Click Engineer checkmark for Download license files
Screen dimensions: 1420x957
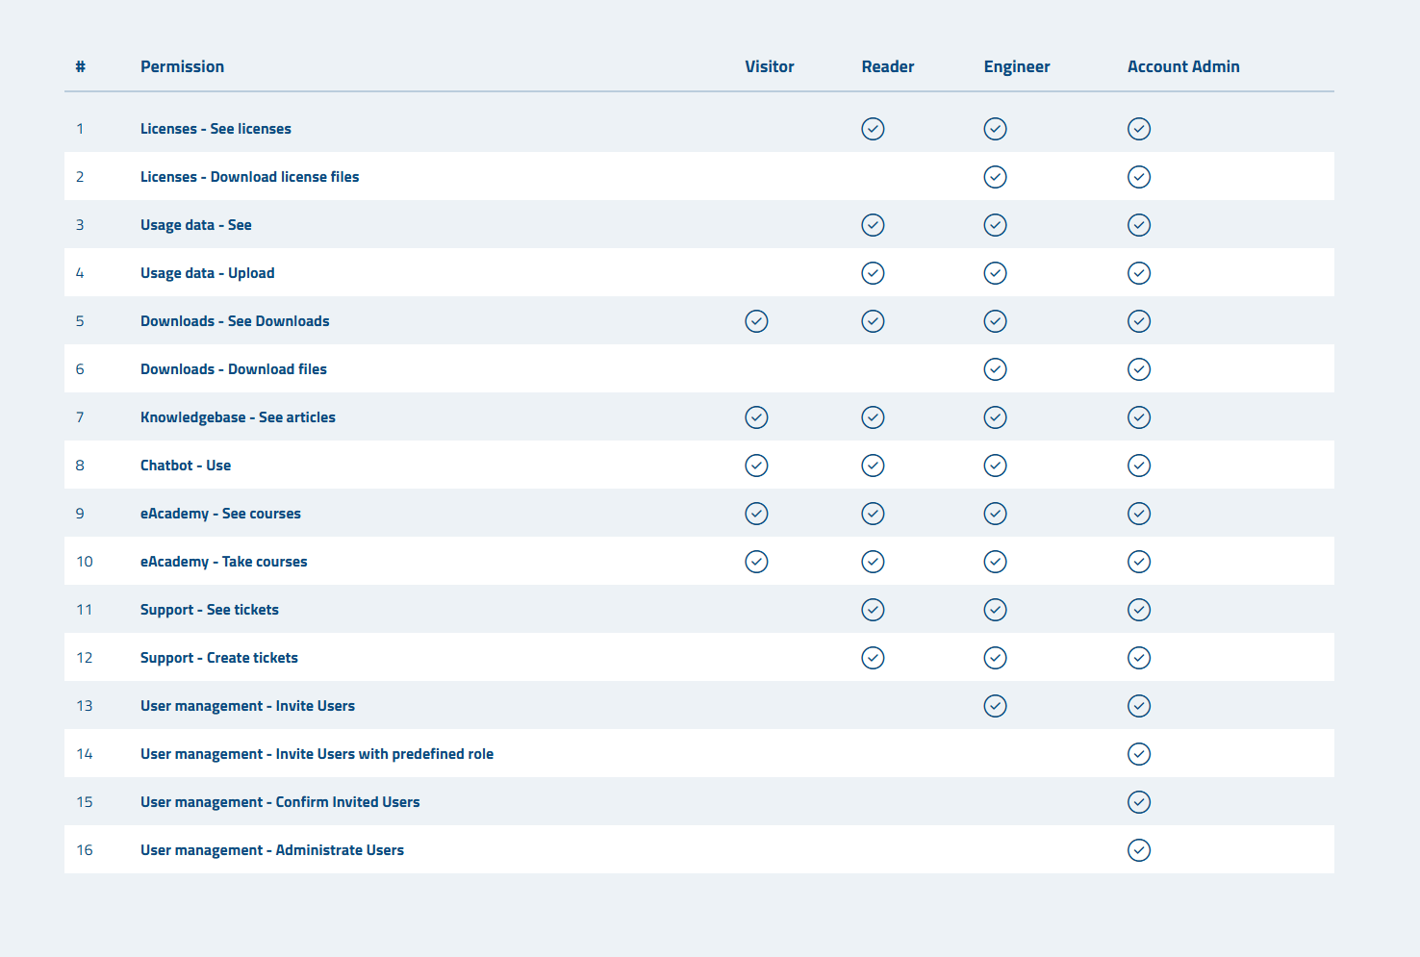pos(995,177)
